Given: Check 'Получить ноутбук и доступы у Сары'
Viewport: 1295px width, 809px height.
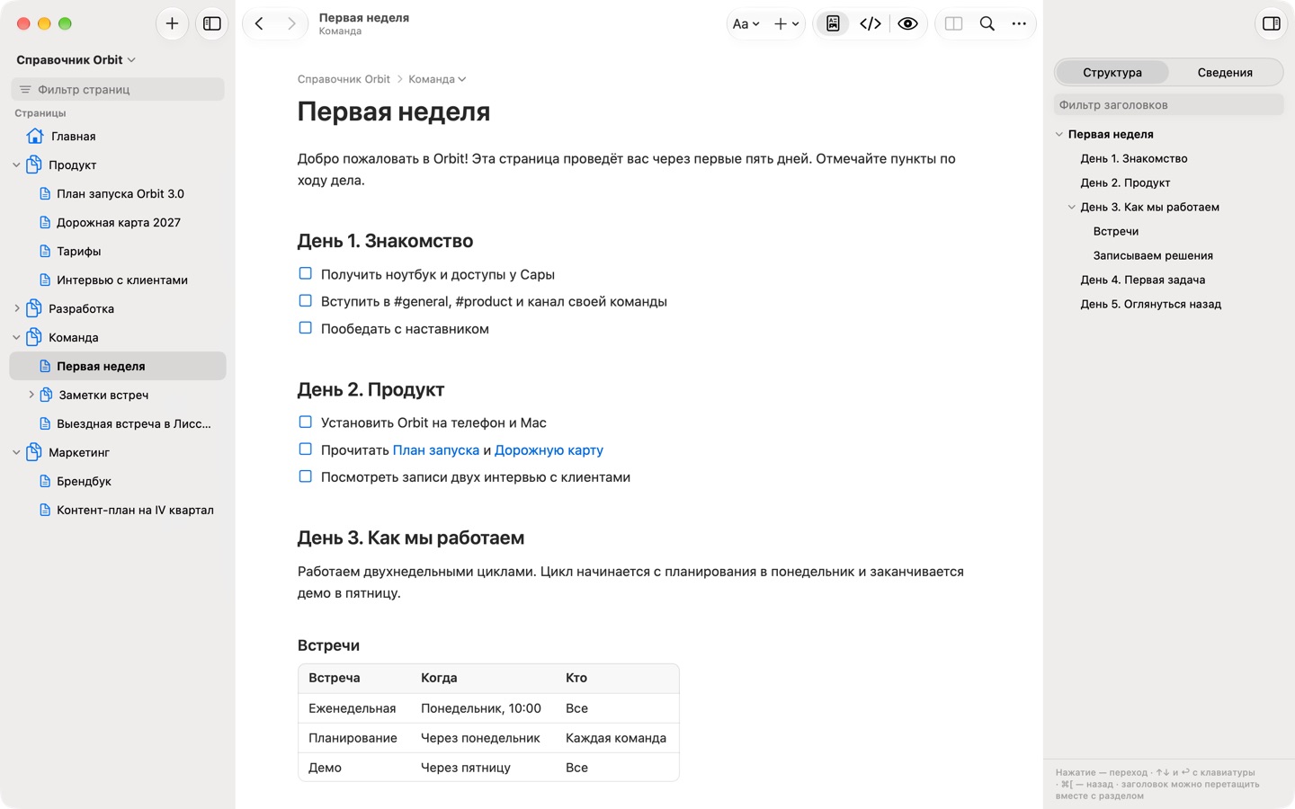Looking at the screenshot, I should 306,273.
